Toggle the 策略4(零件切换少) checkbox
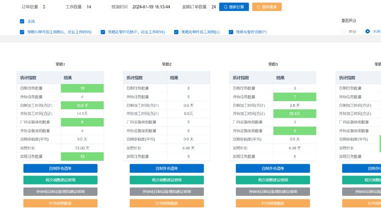This screenshot has height=219, width=381. (231, 32)
